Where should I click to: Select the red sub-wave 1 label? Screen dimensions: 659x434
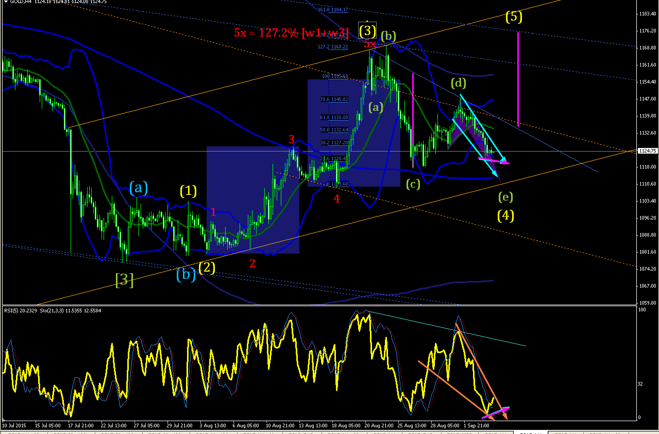pos(213,212)
